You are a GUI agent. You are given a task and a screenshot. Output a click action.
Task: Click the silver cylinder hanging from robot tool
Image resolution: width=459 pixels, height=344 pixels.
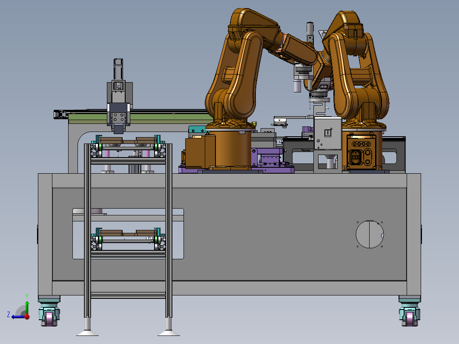coord(297,86)
